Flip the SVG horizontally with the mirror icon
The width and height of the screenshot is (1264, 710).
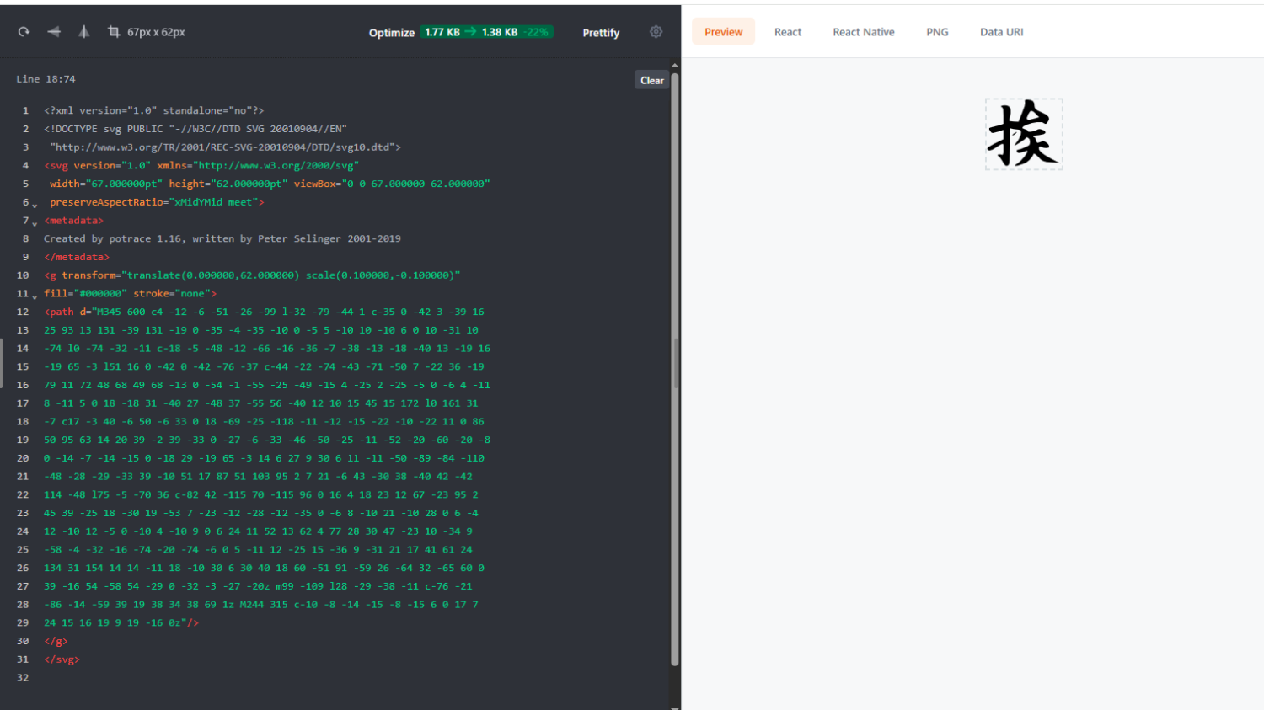tap(83, 32)
